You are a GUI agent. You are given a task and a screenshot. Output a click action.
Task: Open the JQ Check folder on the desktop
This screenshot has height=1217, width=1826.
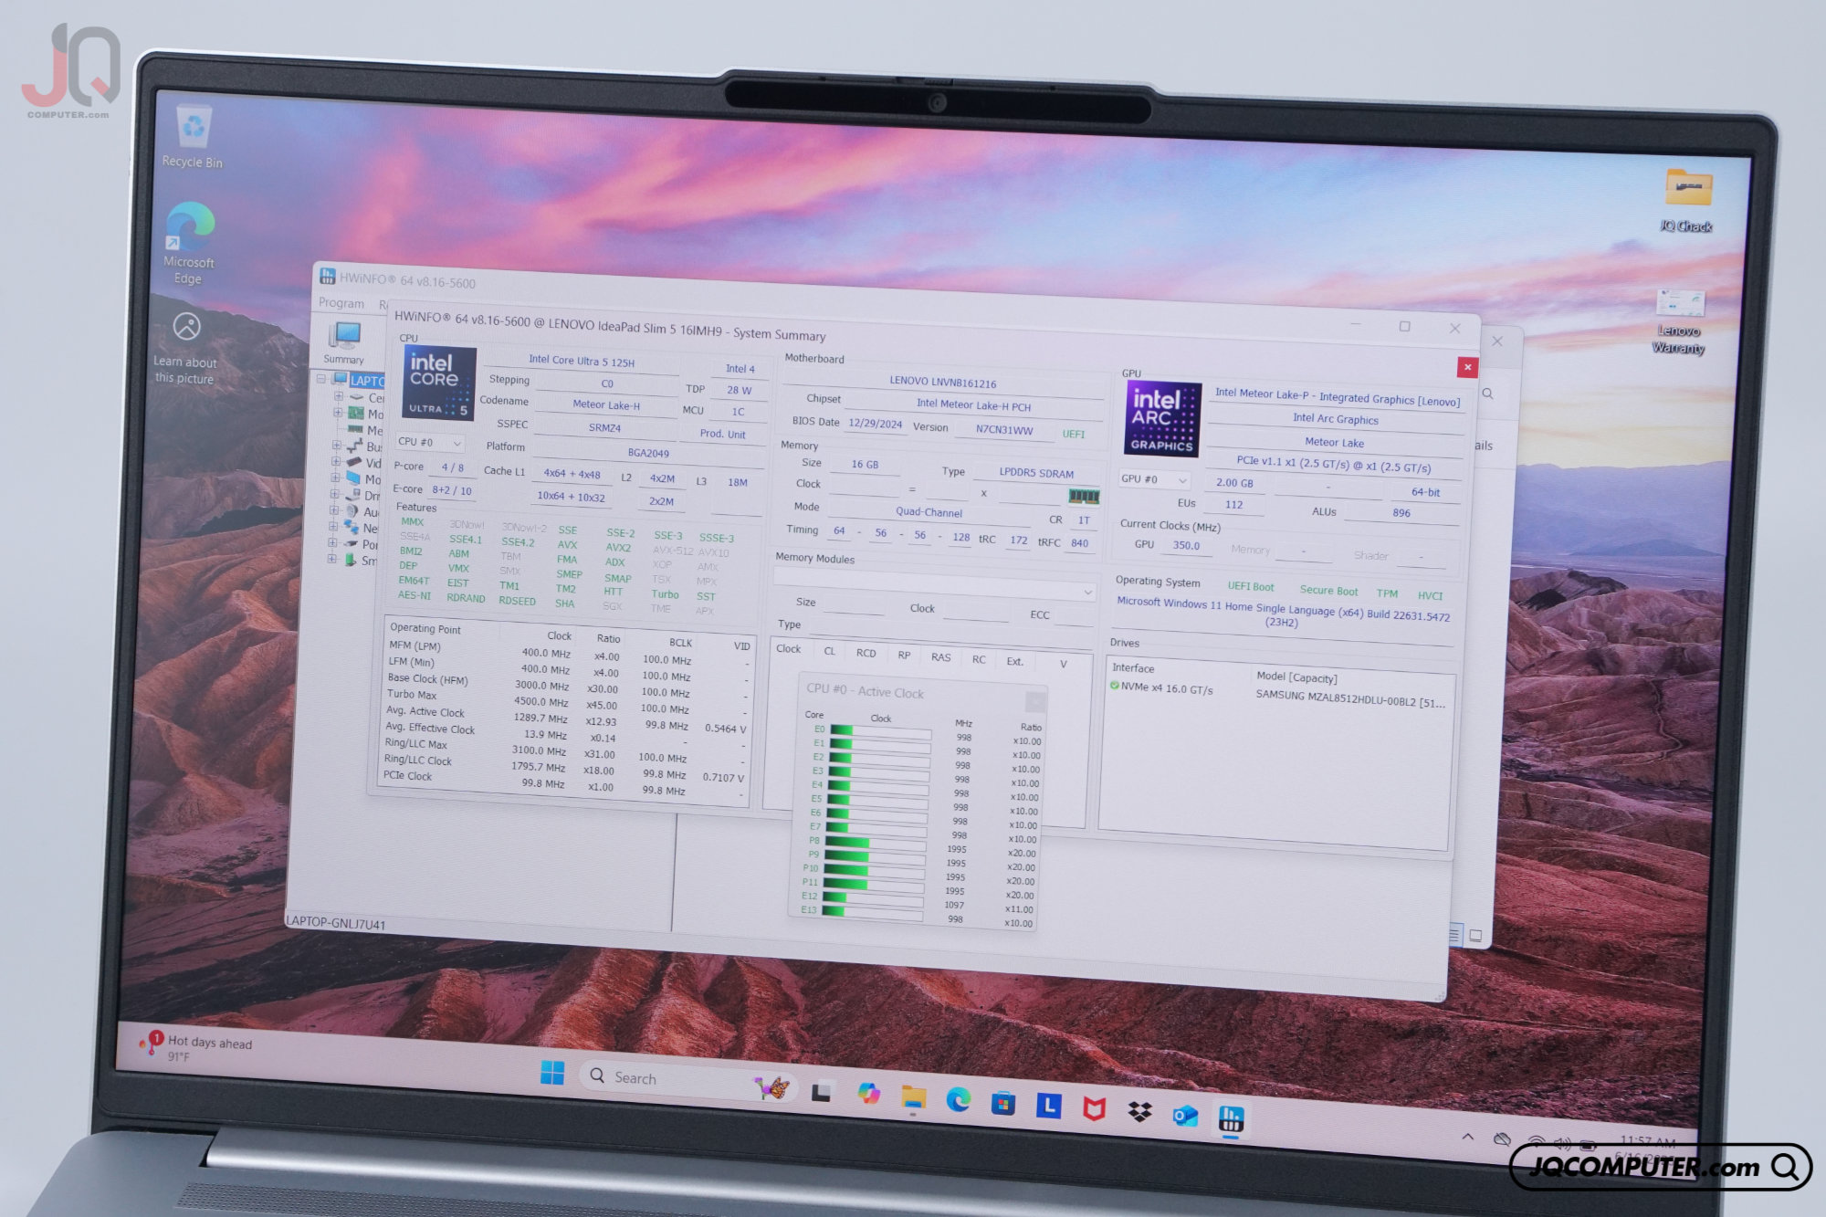coord(1686,199)
